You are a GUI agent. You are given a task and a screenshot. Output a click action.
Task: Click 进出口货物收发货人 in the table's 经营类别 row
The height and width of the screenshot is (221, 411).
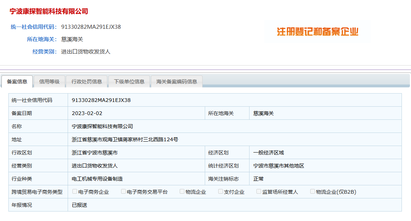pos(95,166)
